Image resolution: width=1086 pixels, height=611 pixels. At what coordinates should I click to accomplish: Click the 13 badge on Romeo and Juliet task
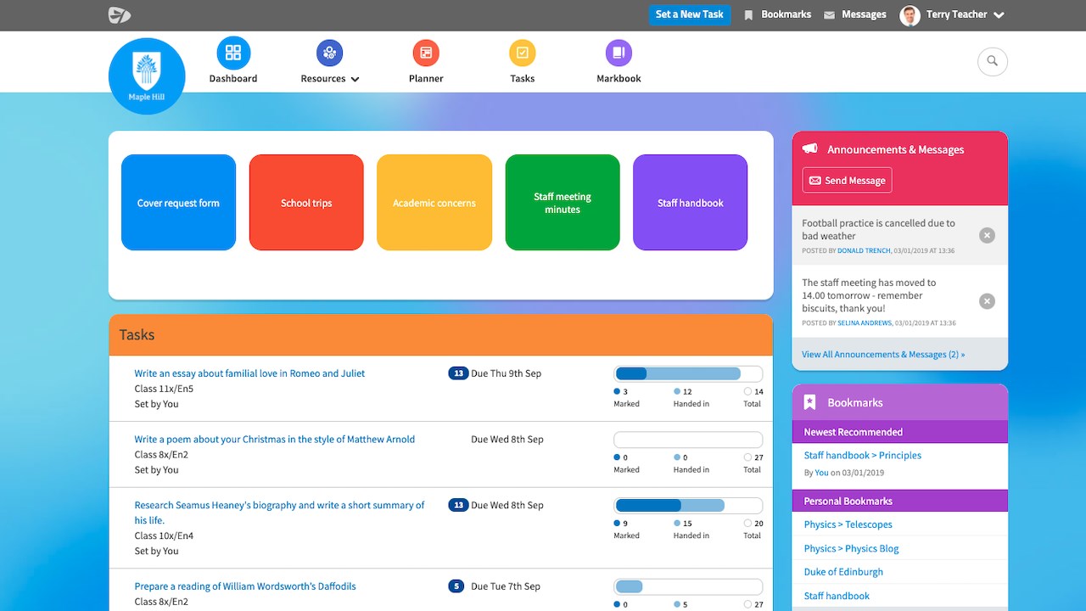(x=458, y=373)
